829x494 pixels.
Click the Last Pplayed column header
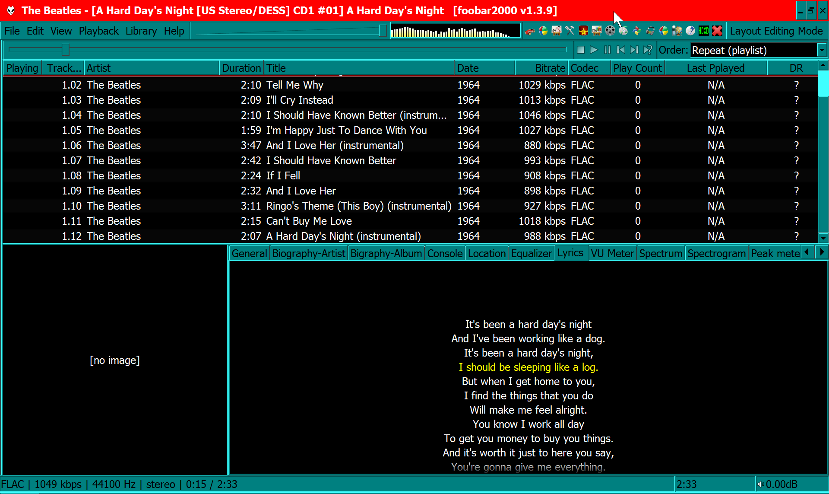tap(716, 68)
